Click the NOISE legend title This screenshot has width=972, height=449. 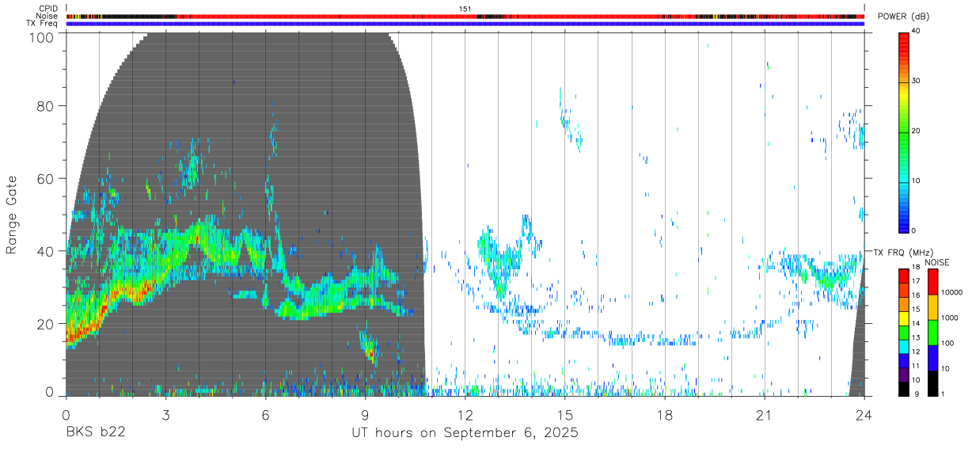pyautogui.click(x=936, y=262)
